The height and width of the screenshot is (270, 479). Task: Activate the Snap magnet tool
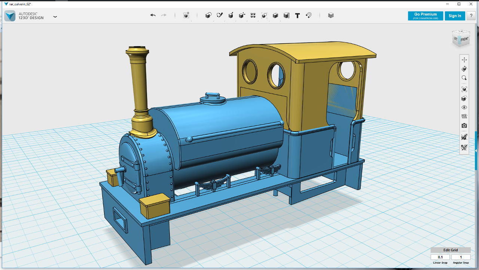pyautogui.click(x=309, y=15)
